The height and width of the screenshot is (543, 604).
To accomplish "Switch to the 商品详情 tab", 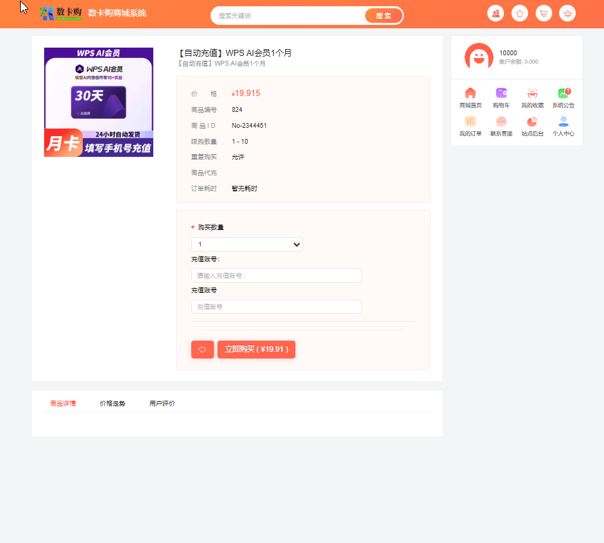I will pos(63,403).
